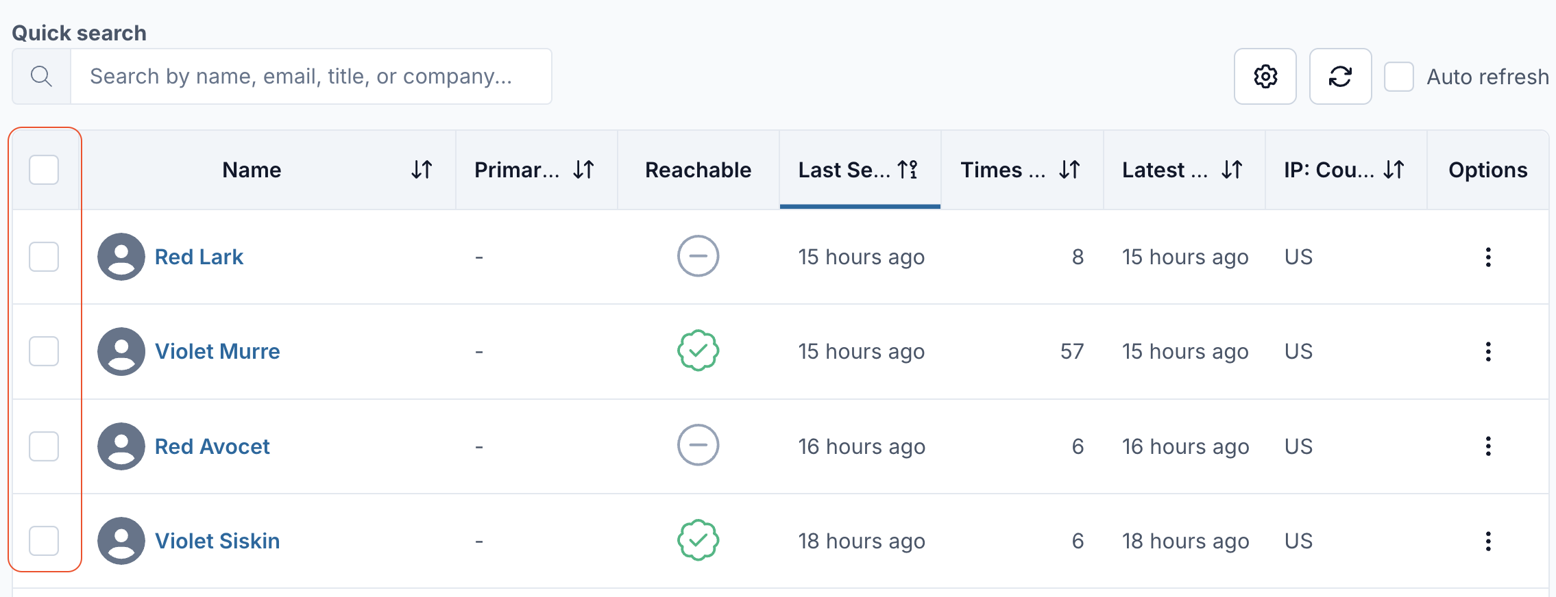This screenshot has height=597, width=1556.
Task: Select the Violet Siskin row checkbox
Action: pyautogui.click(x=44, y=541)
